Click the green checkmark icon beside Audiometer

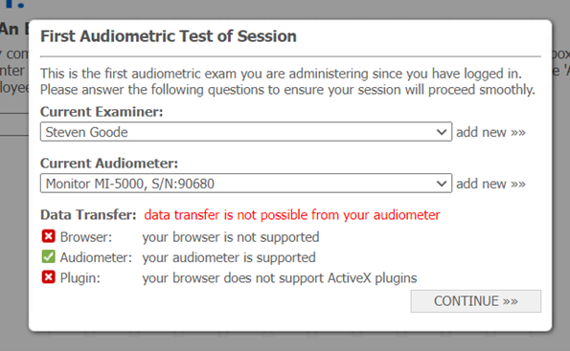point(48,257)
